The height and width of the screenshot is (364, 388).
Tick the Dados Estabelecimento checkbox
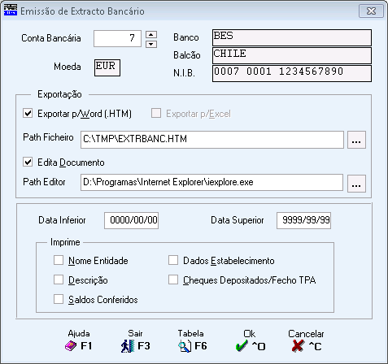[173, 260]
